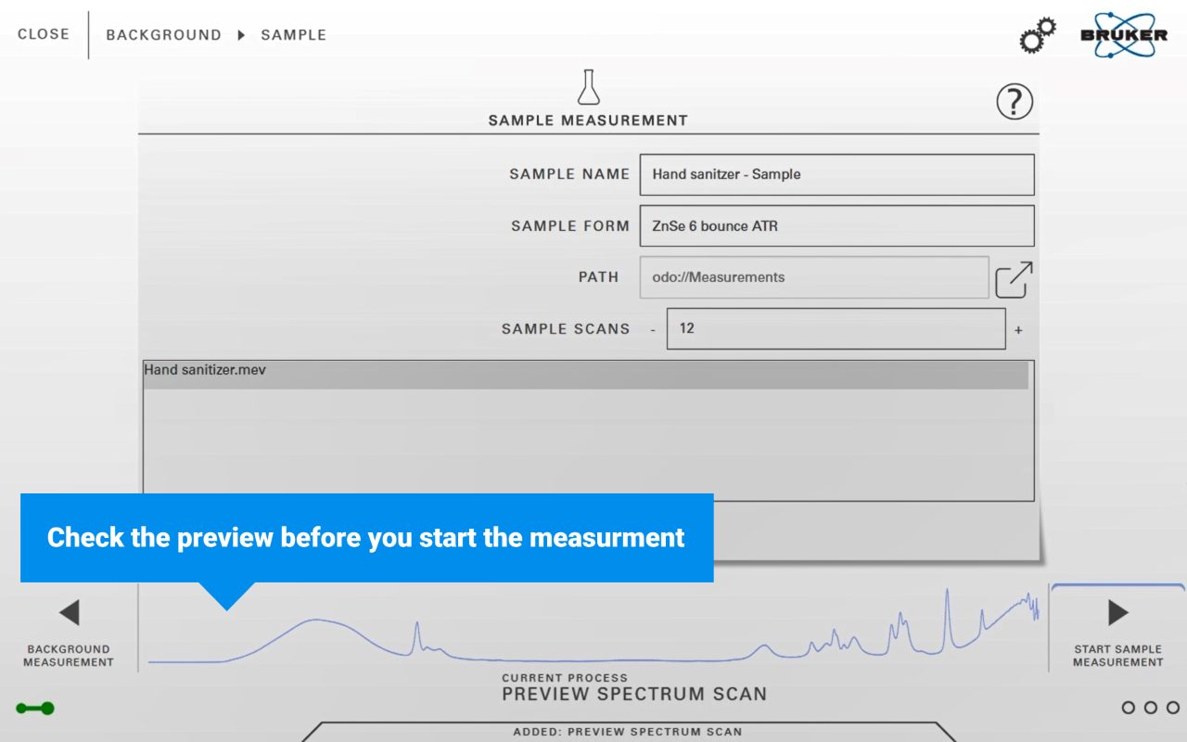Click the CLOSE button
The height and width of the screenshot is (742, 1187).
click(x=44, y=34)
